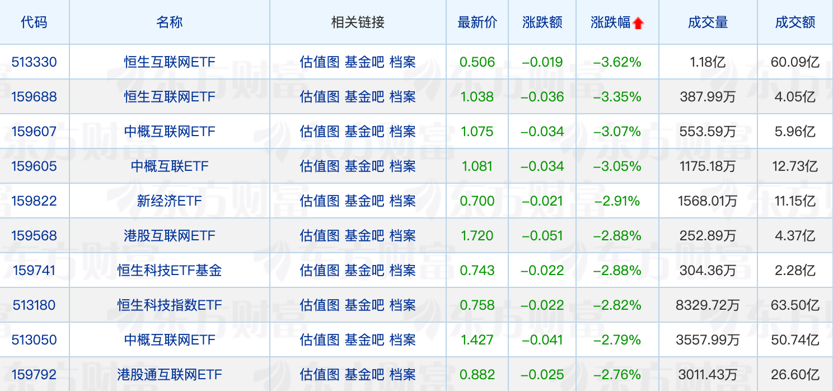Open fund code 513330 link
This screenshot has height=391, width=833.
(x=34, y=62)
